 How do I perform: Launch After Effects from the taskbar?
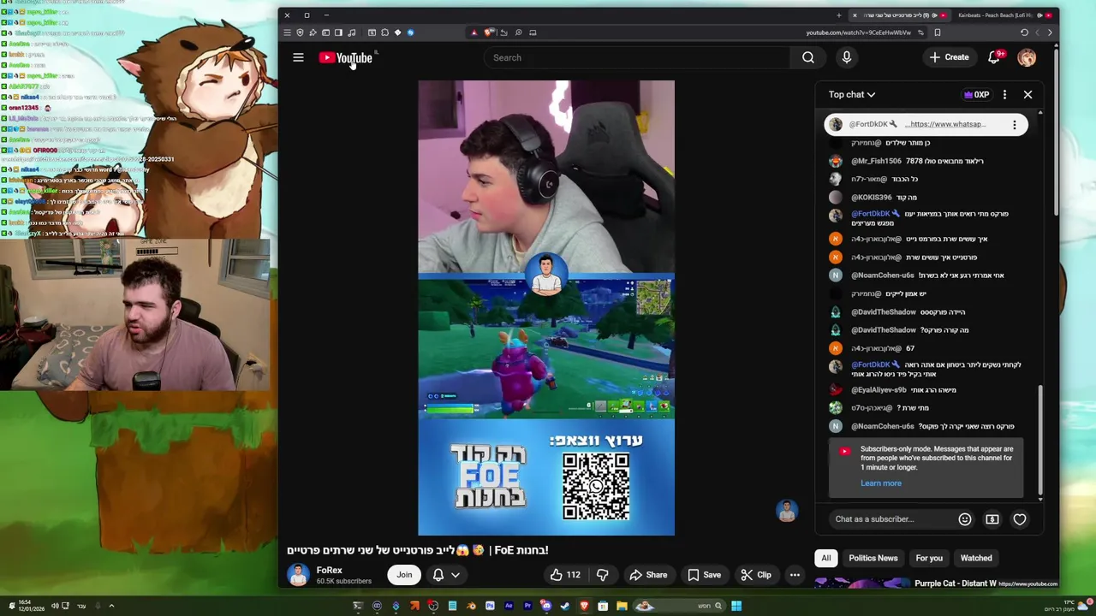coord(509,606)
